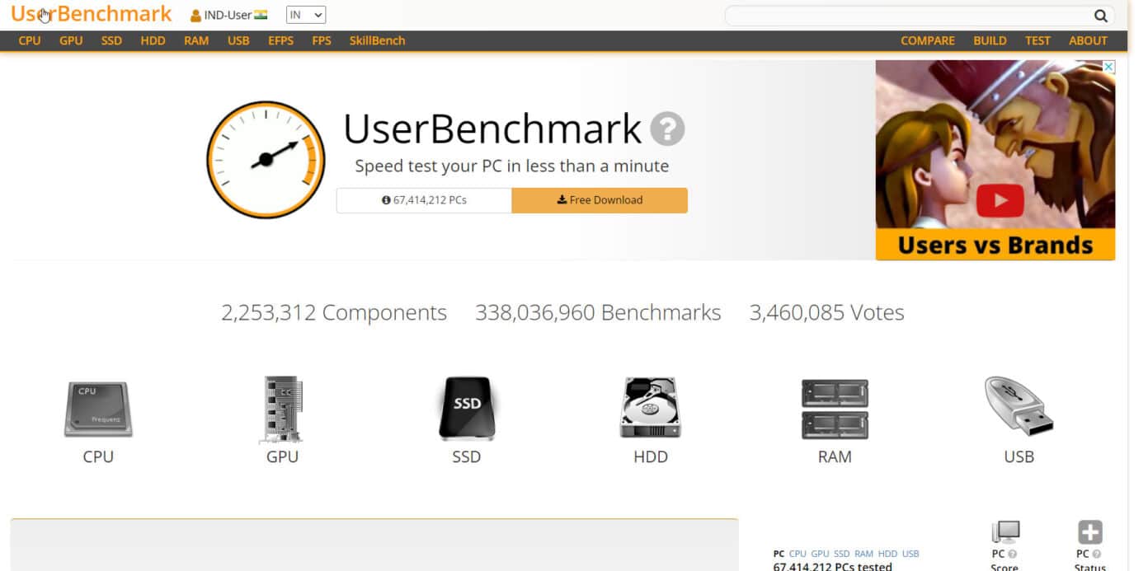
Task: Open the COMPARE menu item
Action: 928,40
